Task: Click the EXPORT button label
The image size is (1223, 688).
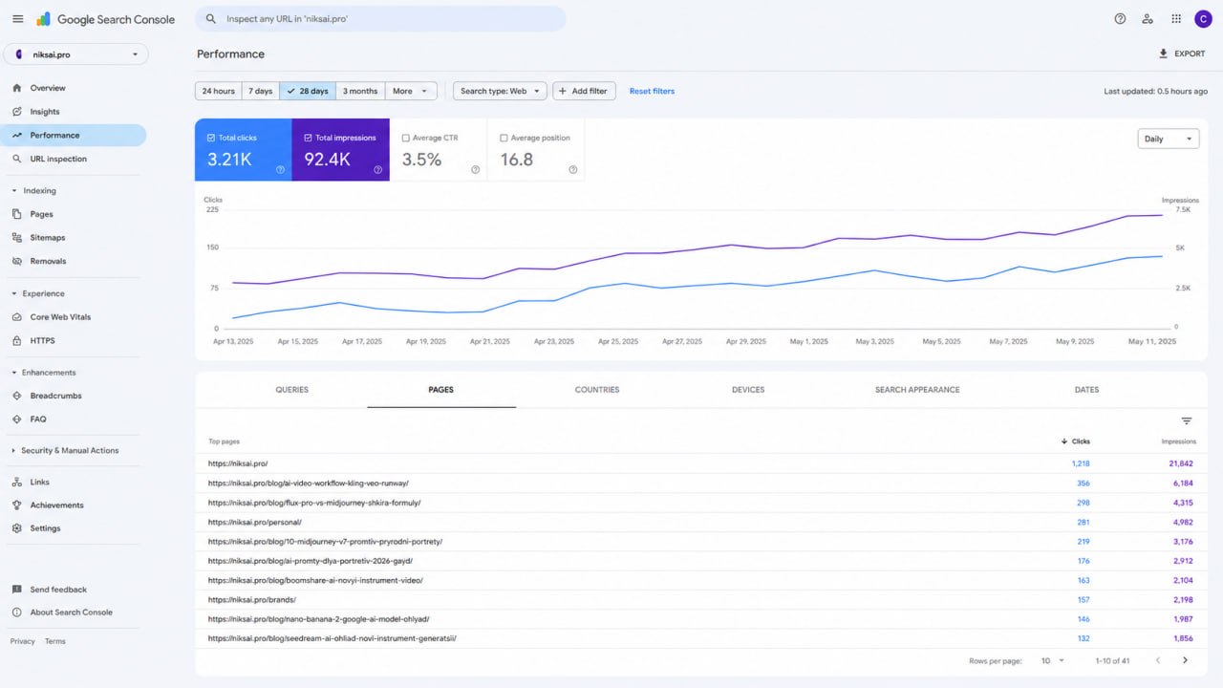Action: (1190, 54)
